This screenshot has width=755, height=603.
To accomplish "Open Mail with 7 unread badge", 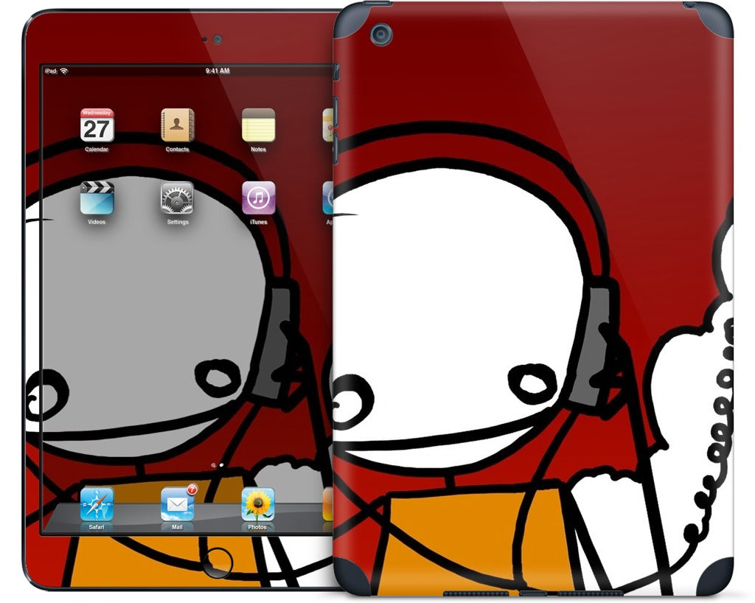I will click(x=177, y=504).
